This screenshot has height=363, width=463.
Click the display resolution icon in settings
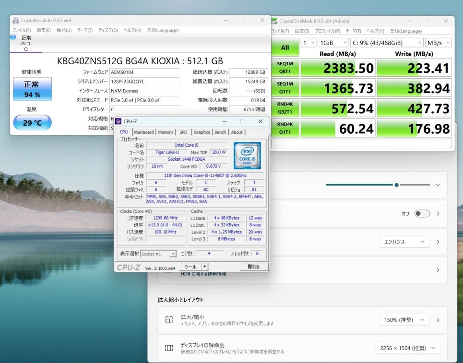click(x=169, y=348)
